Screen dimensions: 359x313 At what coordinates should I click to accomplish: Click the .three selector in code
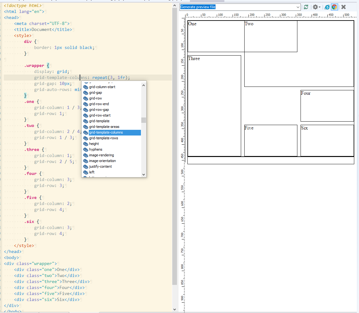pyautogui.click(x=32, y=150)
